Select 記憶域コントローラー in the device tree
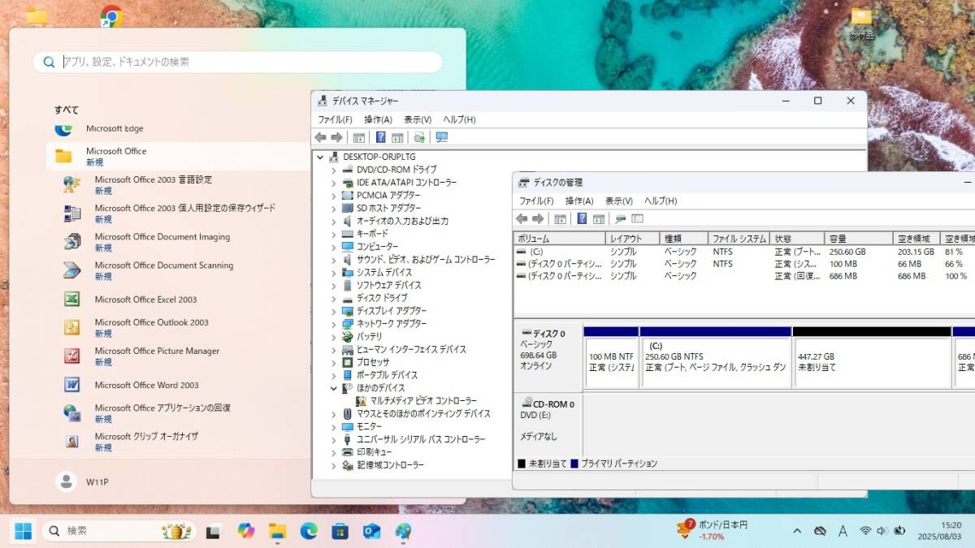This screenshot has width=975, height=548. (x=389, y=465)
